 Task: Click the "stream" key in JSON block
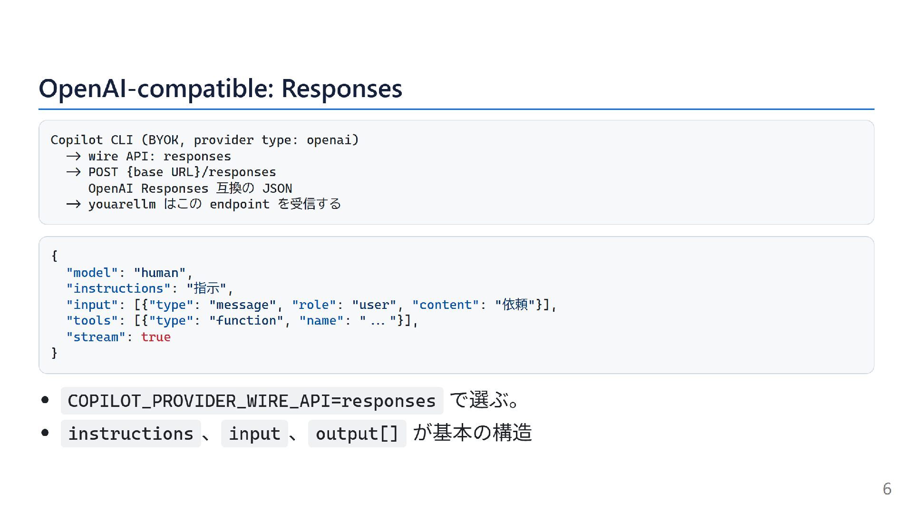[96, 337]
